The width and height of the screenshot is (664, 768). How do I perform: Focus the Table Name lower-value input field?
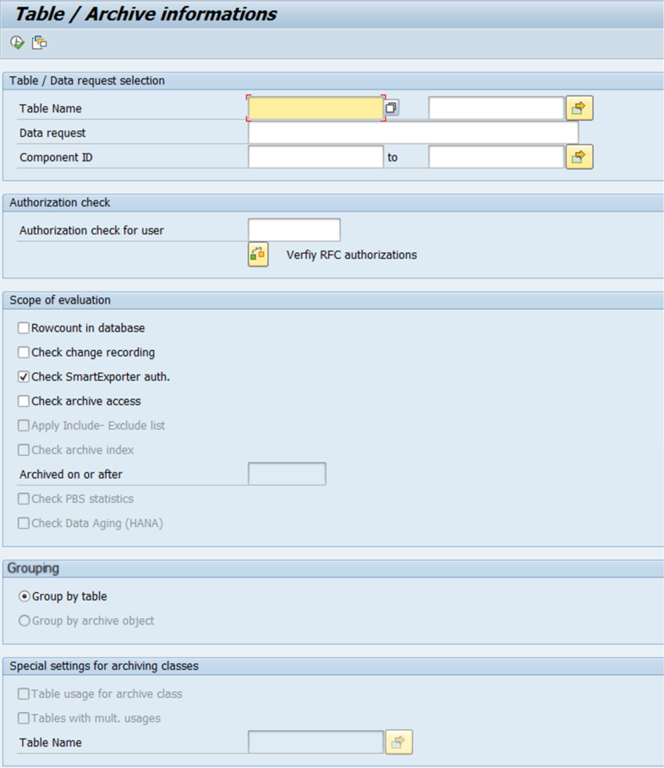coord(316,108)
